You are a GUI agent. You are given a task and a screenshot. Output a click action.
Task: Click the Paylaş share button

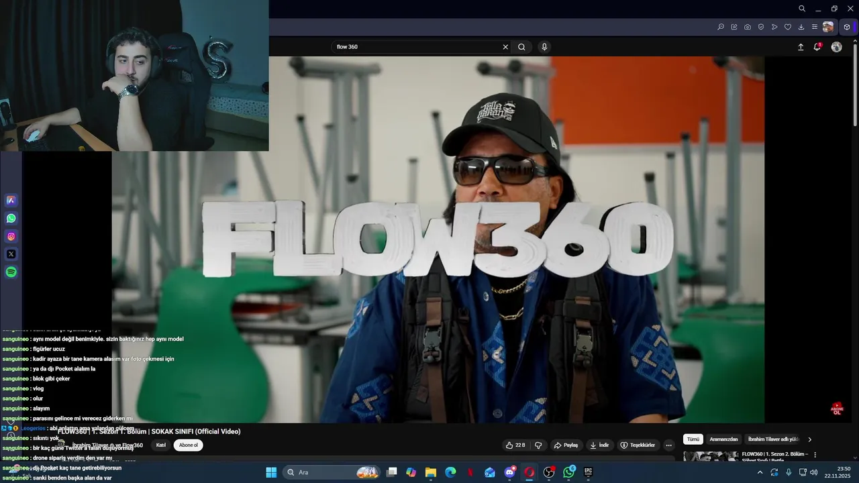(x=566, y=445)
